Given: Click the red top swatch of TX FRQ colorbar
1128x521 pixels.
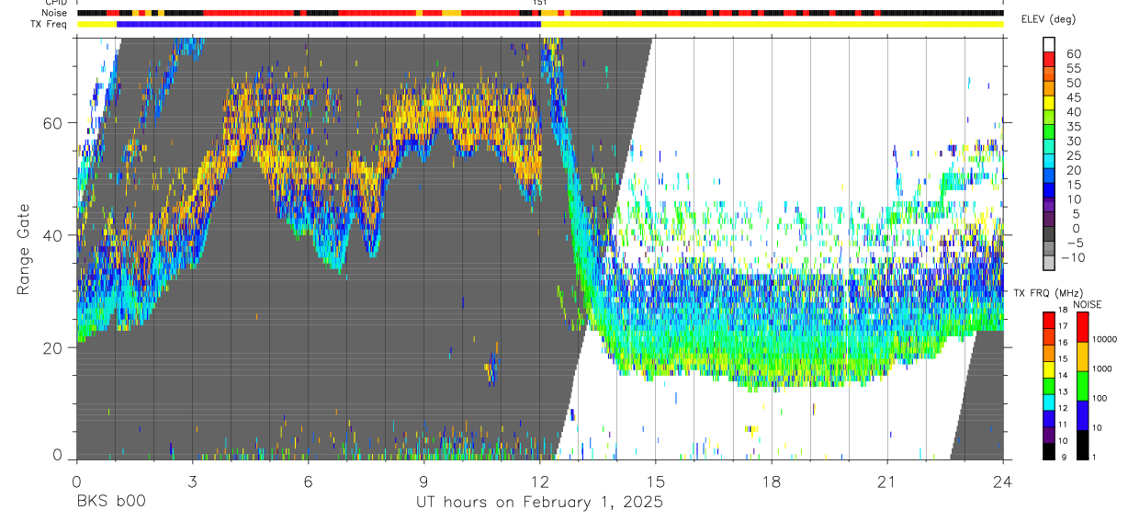Looking at the screenshot, I should (1049, 319).
